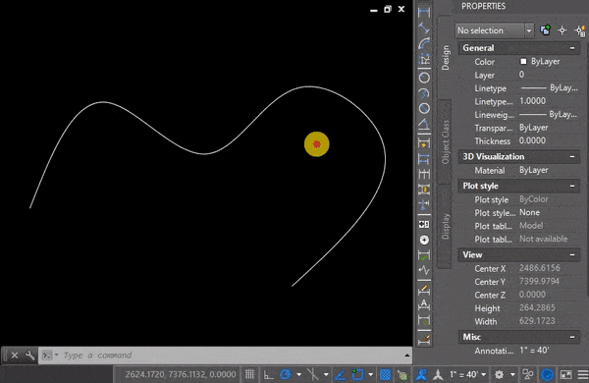Select the Angular dimension tool

pos(424,124)
